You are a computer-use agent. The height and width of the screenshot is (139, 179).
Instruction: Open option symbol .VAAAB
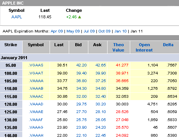36,89
